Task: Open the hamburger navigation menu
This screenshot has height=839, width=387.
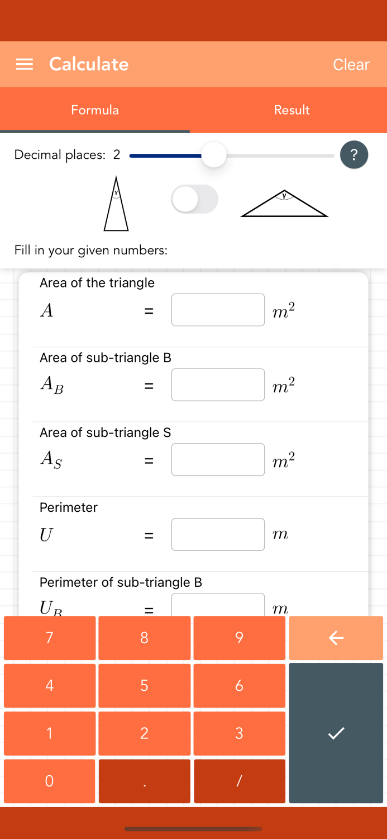Action: click(x=24, y=64)
